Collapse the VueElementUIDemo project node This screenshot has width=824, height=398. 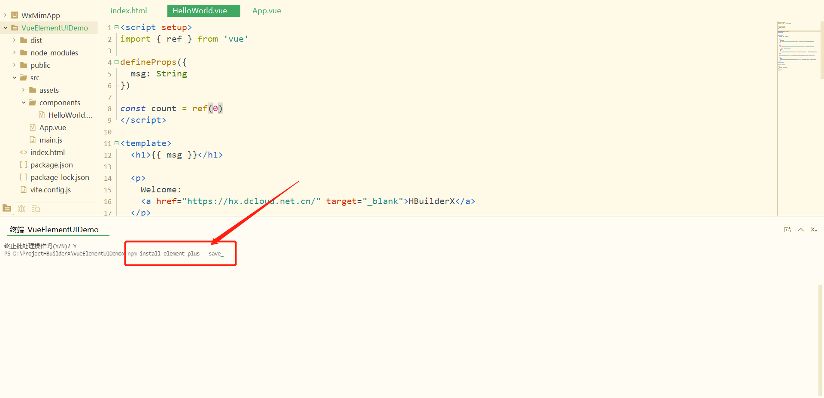[5, 28]
